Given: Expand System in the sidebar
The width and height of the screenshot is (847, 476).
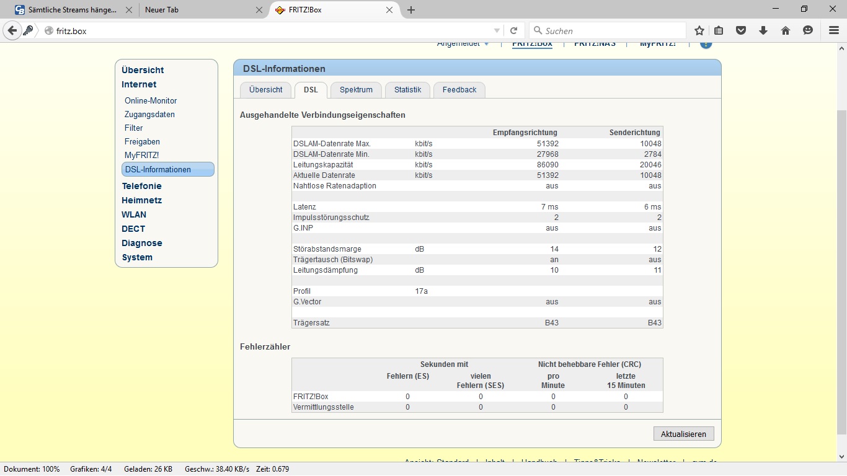Looking at the screenshot, I should coord(137,257).
